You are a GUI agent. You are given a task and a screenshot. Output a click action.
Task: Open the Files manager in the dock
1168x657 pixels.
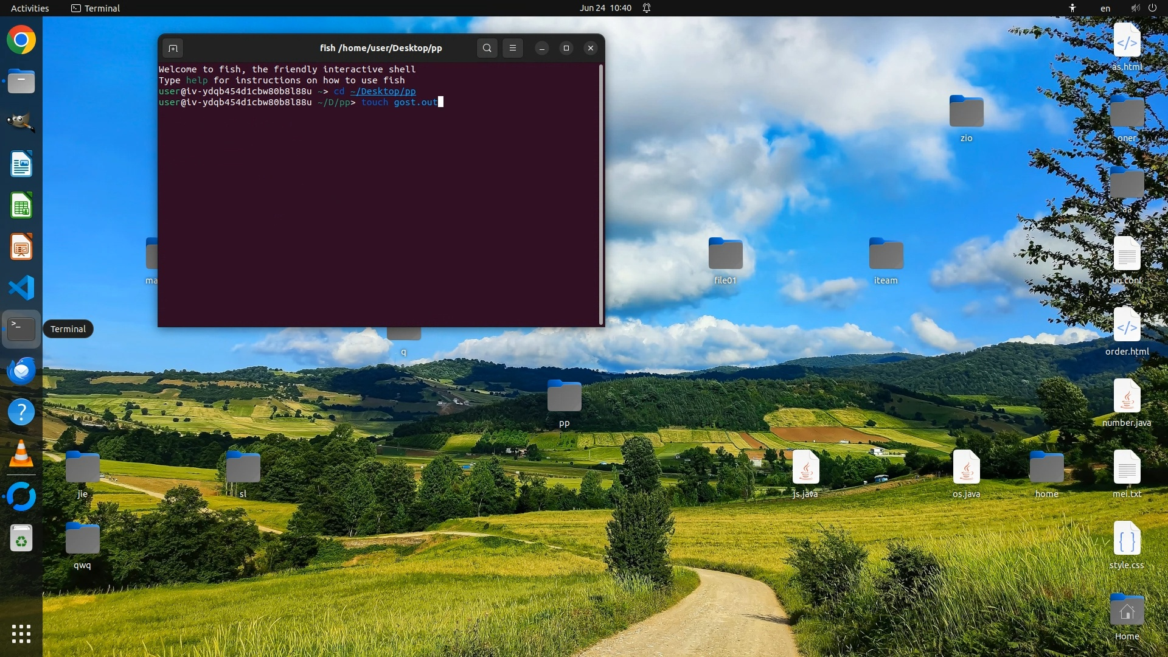21,82
